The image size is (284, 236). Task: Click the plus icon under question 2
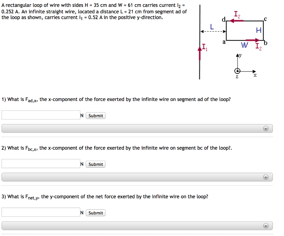pyautogui.click(x=265, y=177)
